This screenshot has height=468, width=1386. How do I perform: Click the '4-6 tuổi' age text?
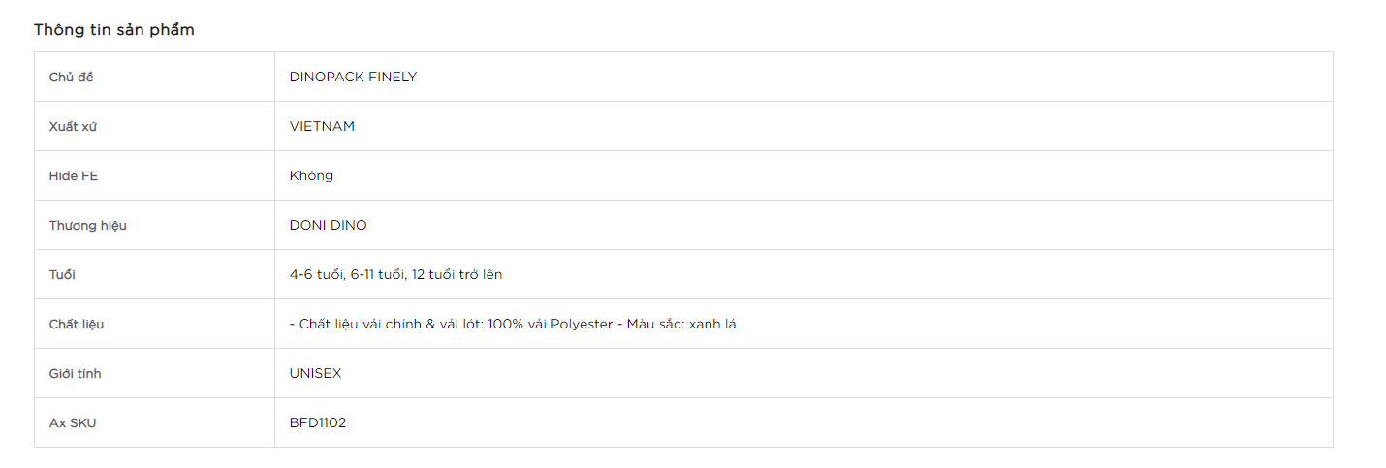316,274
